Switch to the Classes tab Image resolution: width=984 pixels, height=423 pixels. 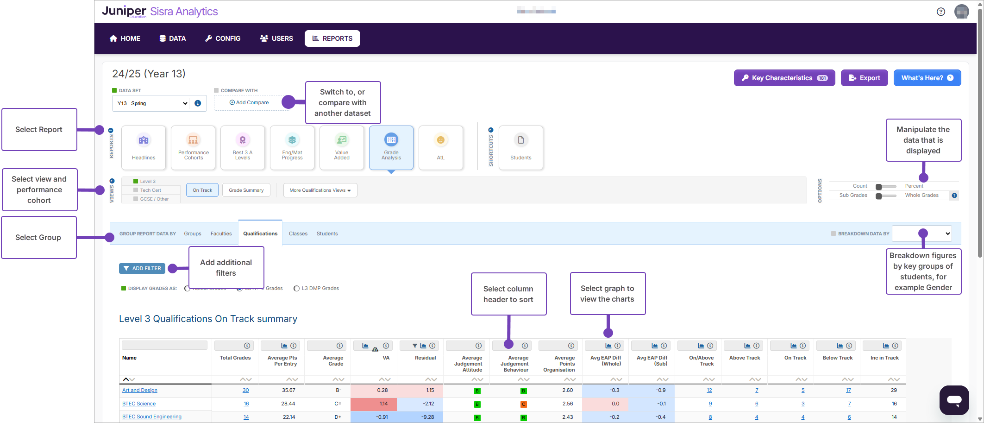point(298,234)
